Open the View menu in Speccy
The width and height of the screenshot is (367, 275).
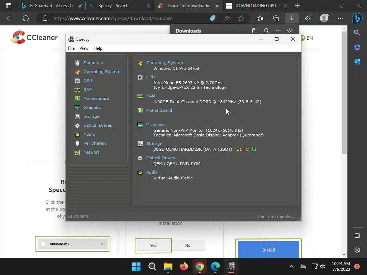pyautogui.click(x=84, y=48)
